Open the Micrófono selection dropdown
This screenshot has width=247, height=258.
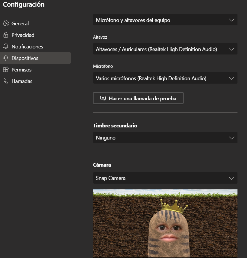pyautogui.click(x=165, y=78)
